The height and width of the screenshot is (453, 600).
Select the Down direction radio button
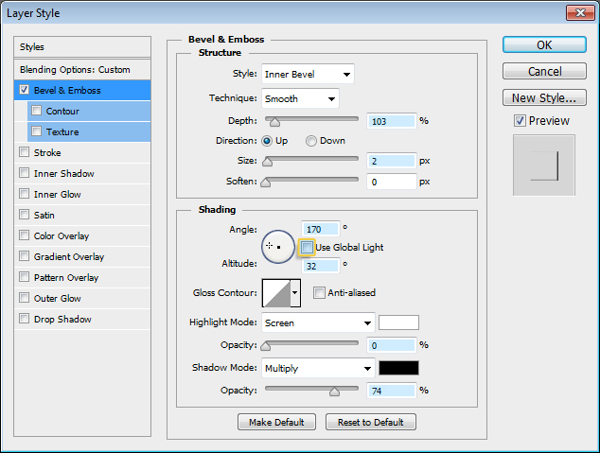311,141
